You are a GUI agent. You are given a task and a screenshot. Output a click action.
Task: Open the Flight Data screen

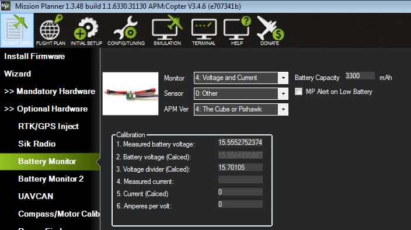tap(17, 30)
